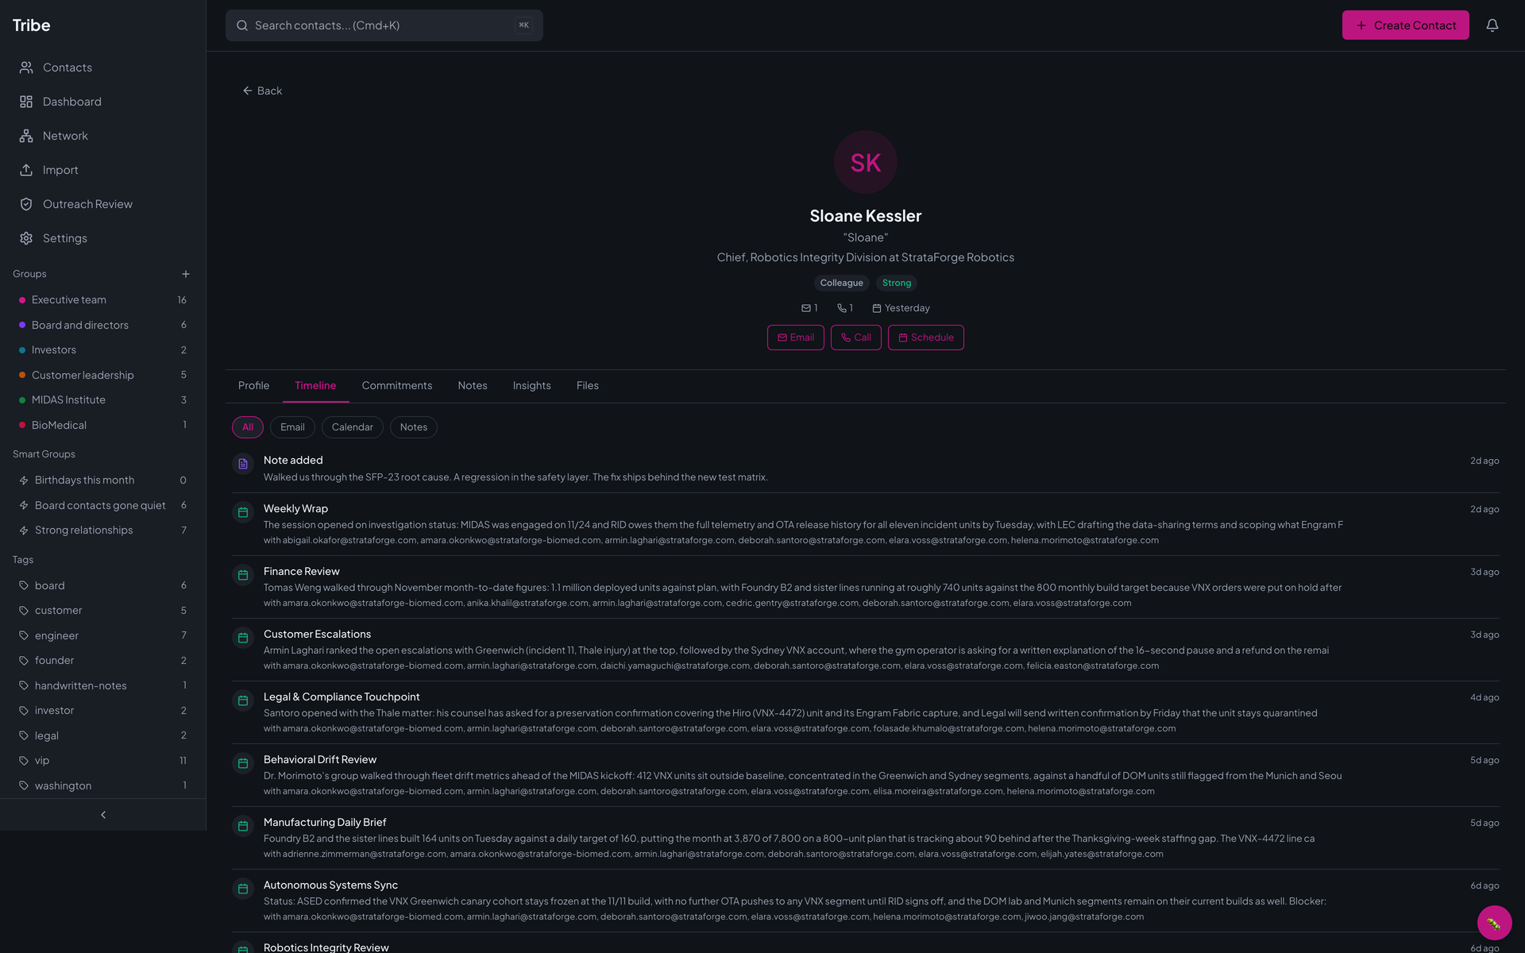The image size is (1525, 953).
Task: Go Back to the contact list
Action: tap(262, 91)
